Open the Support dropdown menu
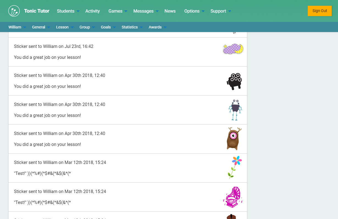The image size is (338, 219). [x=220, y=11]
